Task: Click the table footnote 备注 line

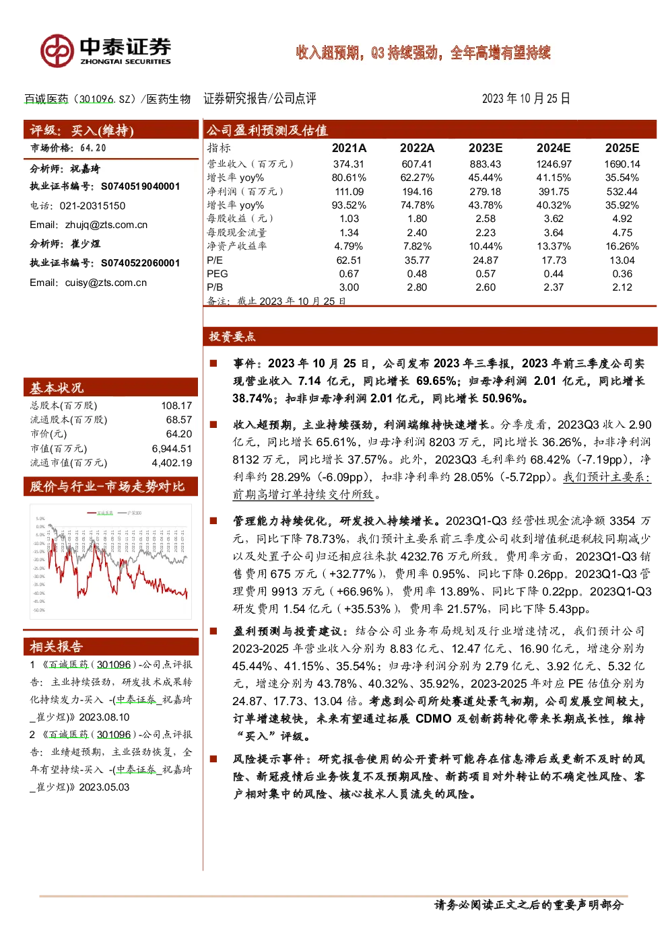Action: coord(276,301)
